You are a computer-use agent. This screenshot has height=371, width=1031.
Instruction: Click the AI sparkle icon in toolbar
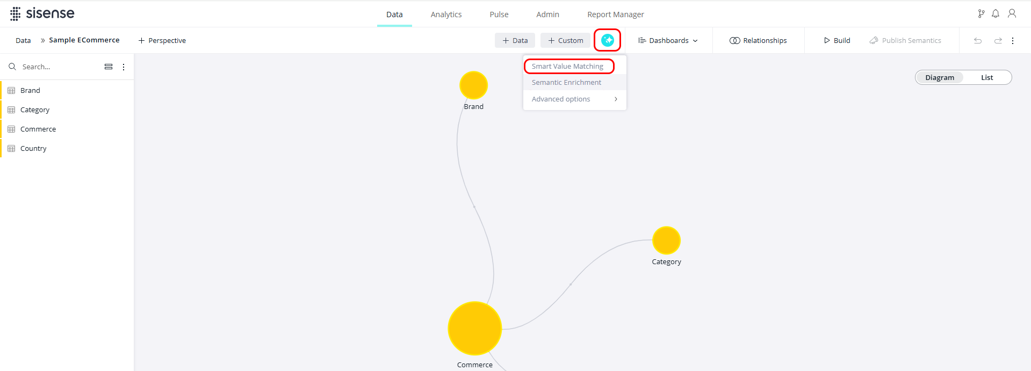(x=607, y=40)
